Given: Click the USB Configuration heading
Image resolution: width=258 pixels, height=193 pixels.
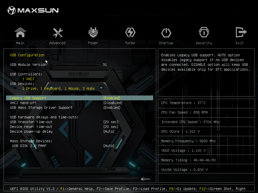Looking at the screenshot, I should tap(27, 55).
